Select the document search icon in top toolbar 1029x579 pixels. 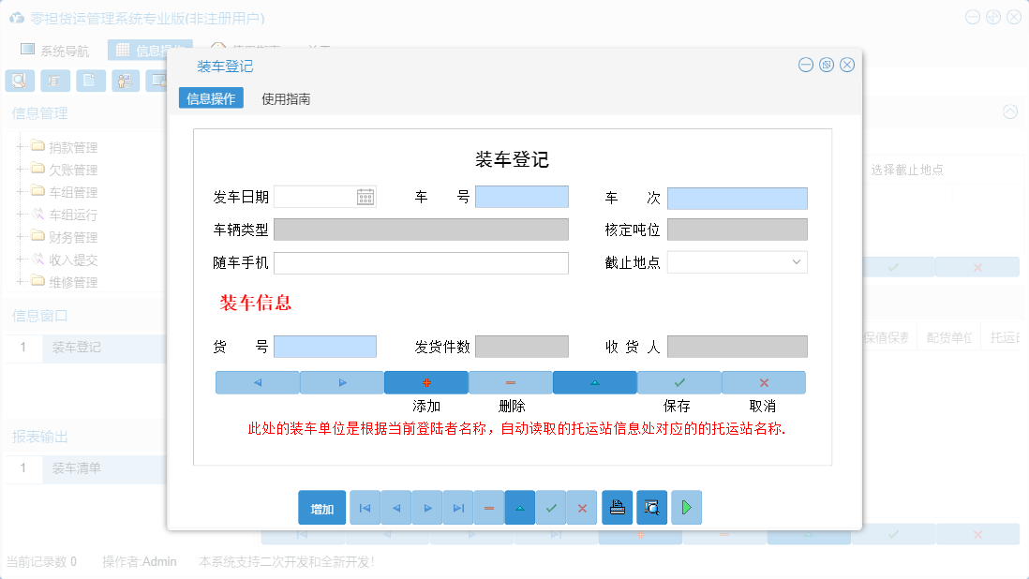pyautogui.click(x=20, y=81)
